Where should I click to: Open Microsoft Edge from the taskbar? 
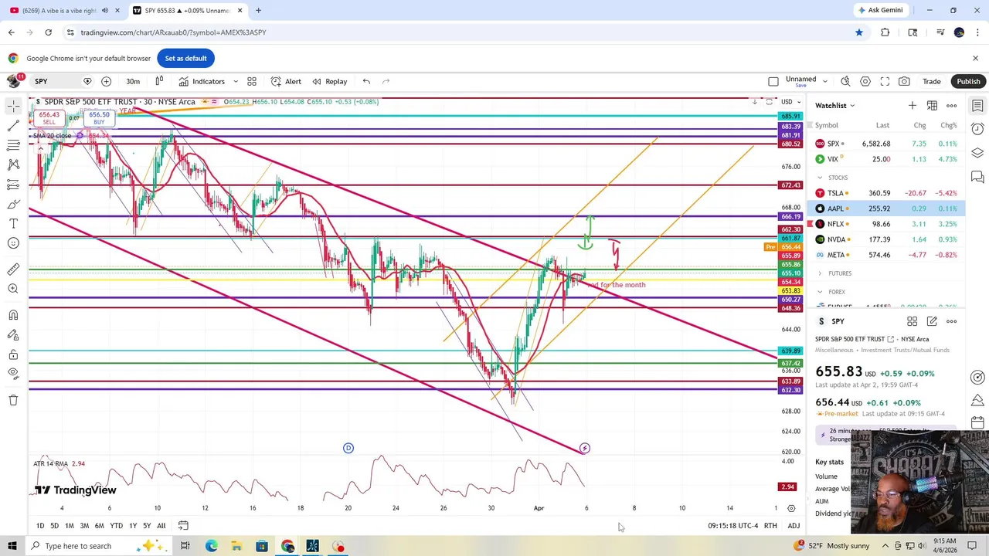coord(211,546)
